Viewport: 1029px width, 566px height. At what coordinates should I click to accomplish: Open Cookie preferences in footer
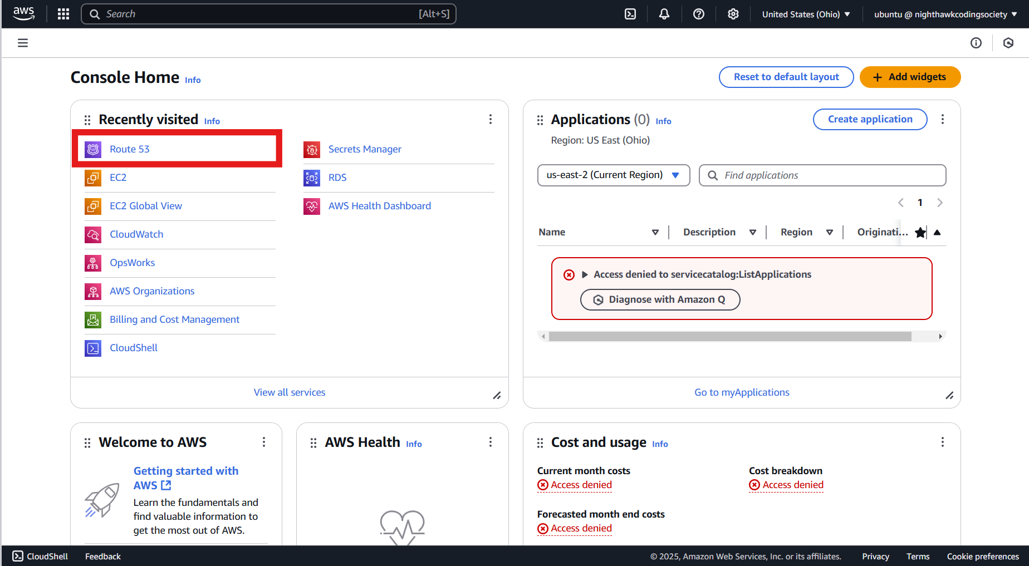(983, 556)
